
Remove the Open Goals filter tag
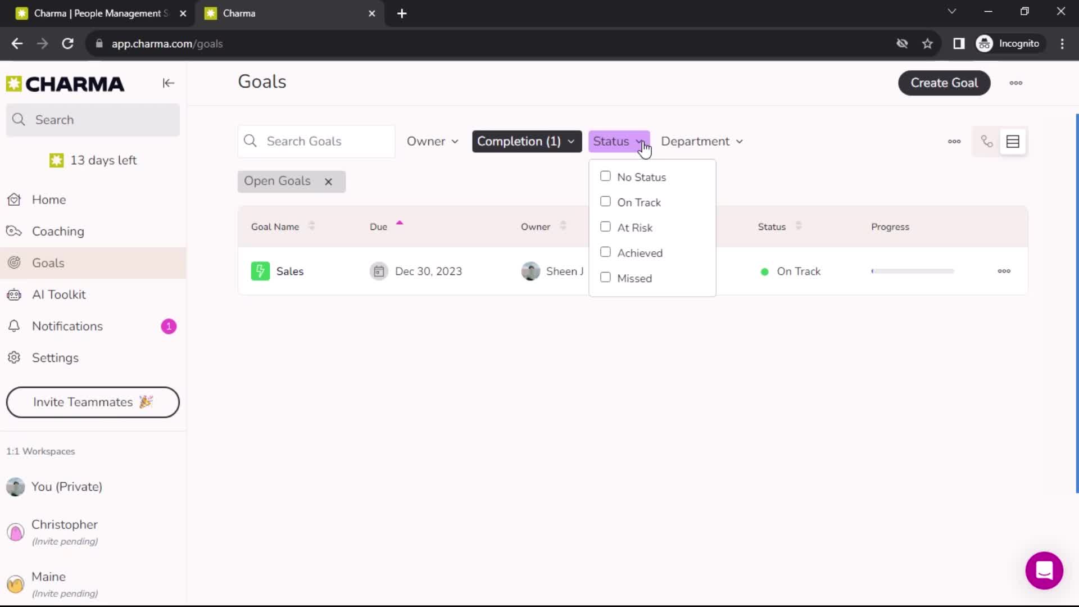328,180
